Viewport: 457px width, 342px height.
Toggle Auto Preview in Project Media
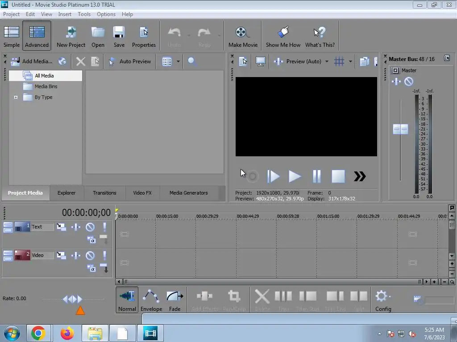pos(130,61)
